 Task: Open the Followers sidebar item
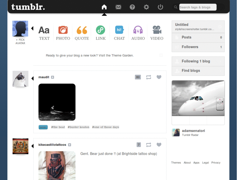198,47
